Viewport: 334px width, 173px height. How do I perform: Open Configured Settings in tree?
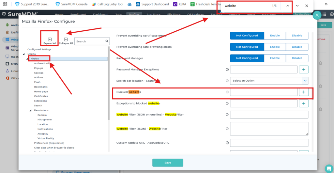[39, 49]
